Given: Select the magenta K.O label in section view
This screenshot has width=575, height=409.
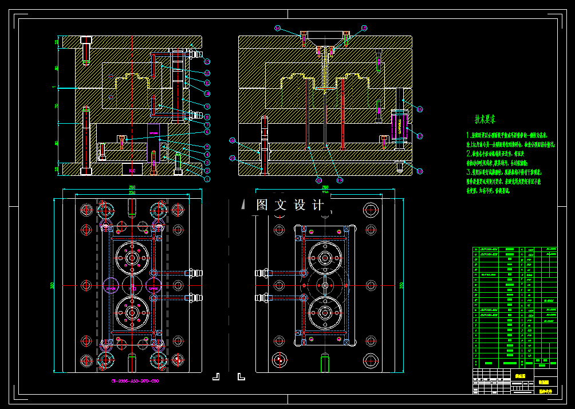Looking at the screenshot, I should [132, 170].
